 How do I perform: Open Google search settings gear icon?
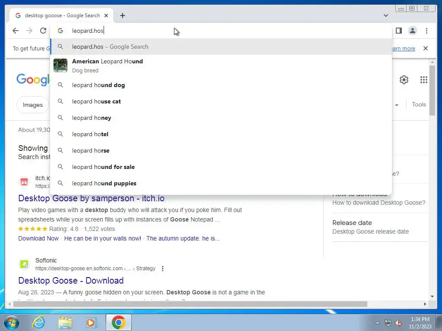[x=404, y=80]
